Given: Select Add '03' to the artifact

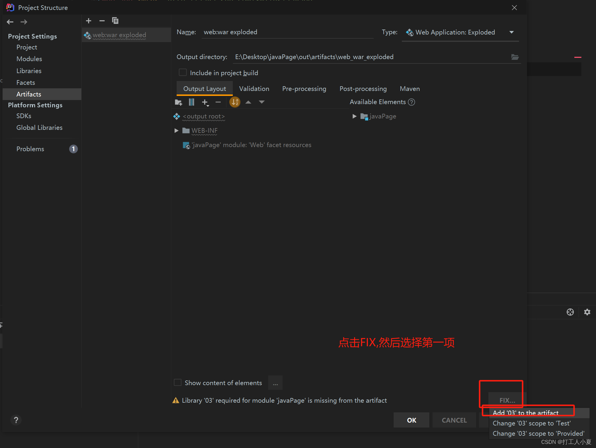Looking at the screenshot, I should [526, 413].
